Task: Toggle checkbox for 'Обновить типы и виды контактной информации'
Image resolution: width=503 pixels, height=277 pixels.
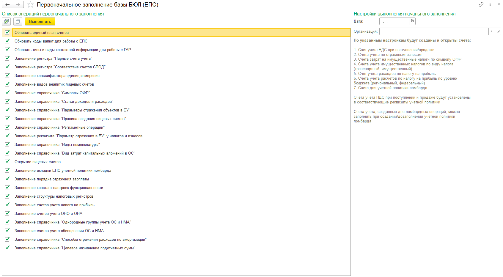Action: 7,50
